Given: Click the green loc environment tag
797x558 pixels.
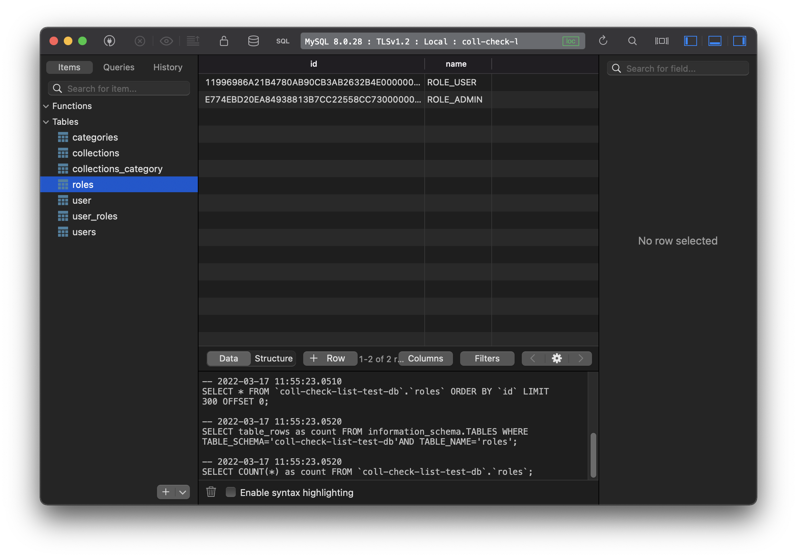Looking at the screenshot, I should pyautogui.click(x=571, y=41).
